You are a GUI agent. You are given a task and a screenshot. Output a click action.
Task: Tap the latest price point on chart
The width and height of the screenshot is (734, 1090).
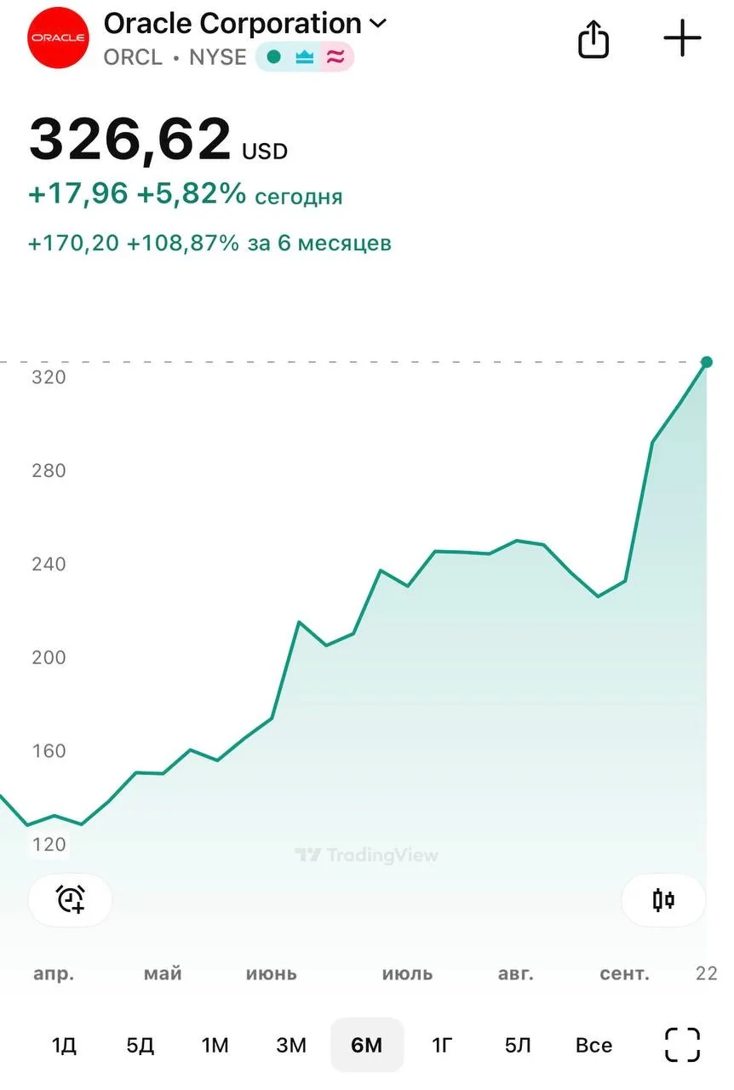[x=706, y=362]
